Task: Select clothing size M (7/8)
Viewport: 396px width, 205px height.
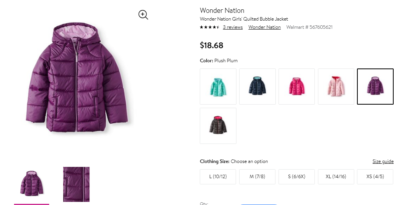Action: [x=257, y=177]
